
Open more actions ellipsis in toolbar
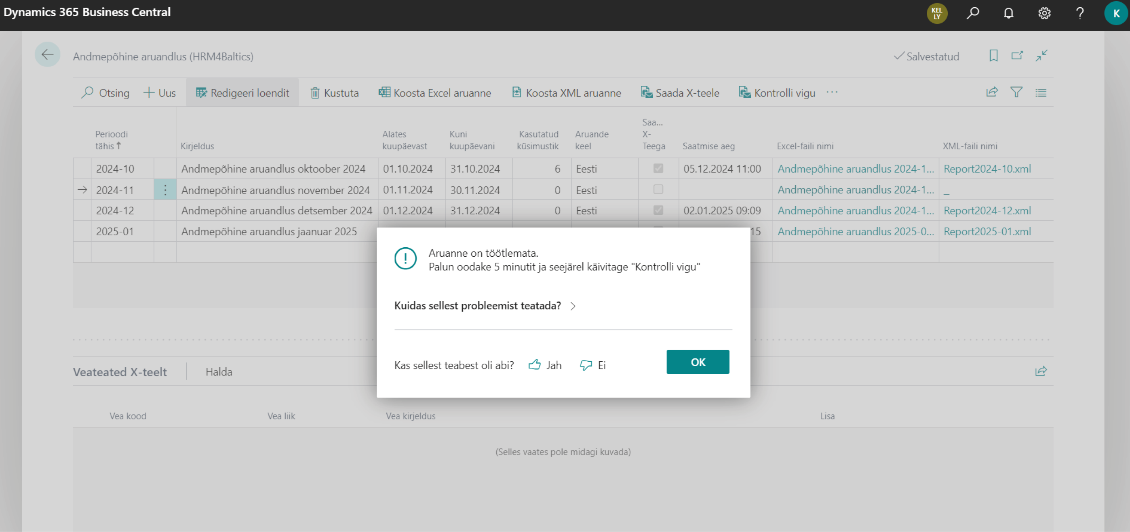point(832,92)
